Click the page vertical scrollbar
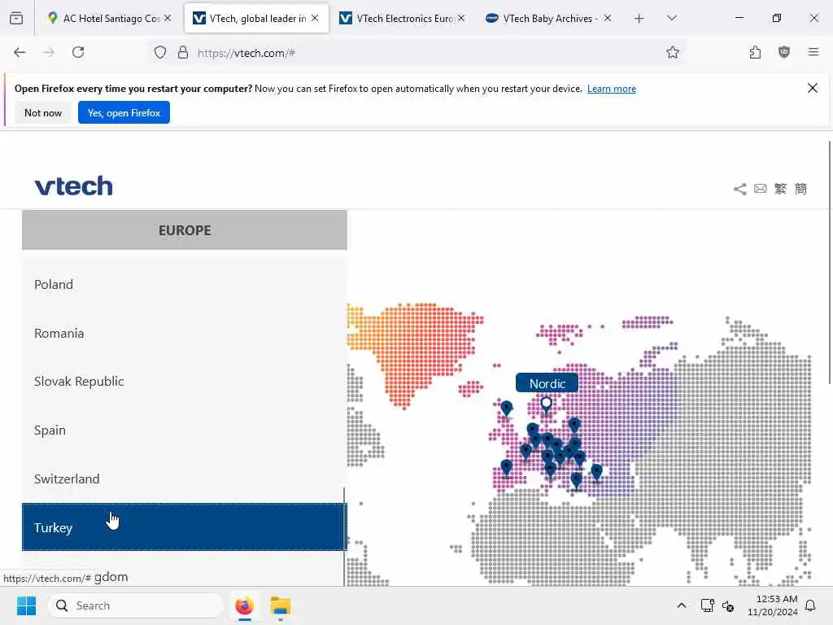 click(830, 262)
